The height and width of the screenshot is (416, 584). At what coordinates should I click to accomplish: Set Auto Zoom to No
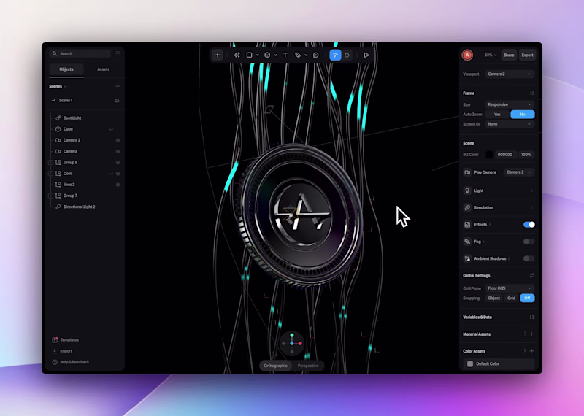click(x=523, y=115)
